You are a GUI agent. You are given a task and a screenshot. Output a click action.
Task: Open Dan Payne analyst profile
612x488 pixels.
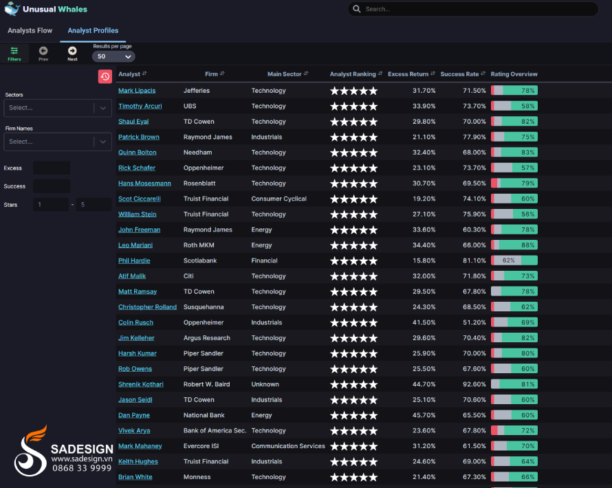[134, 415]
